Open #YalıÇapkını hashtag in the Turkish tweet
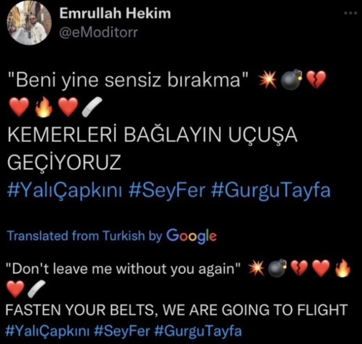 tap(65, 191)
